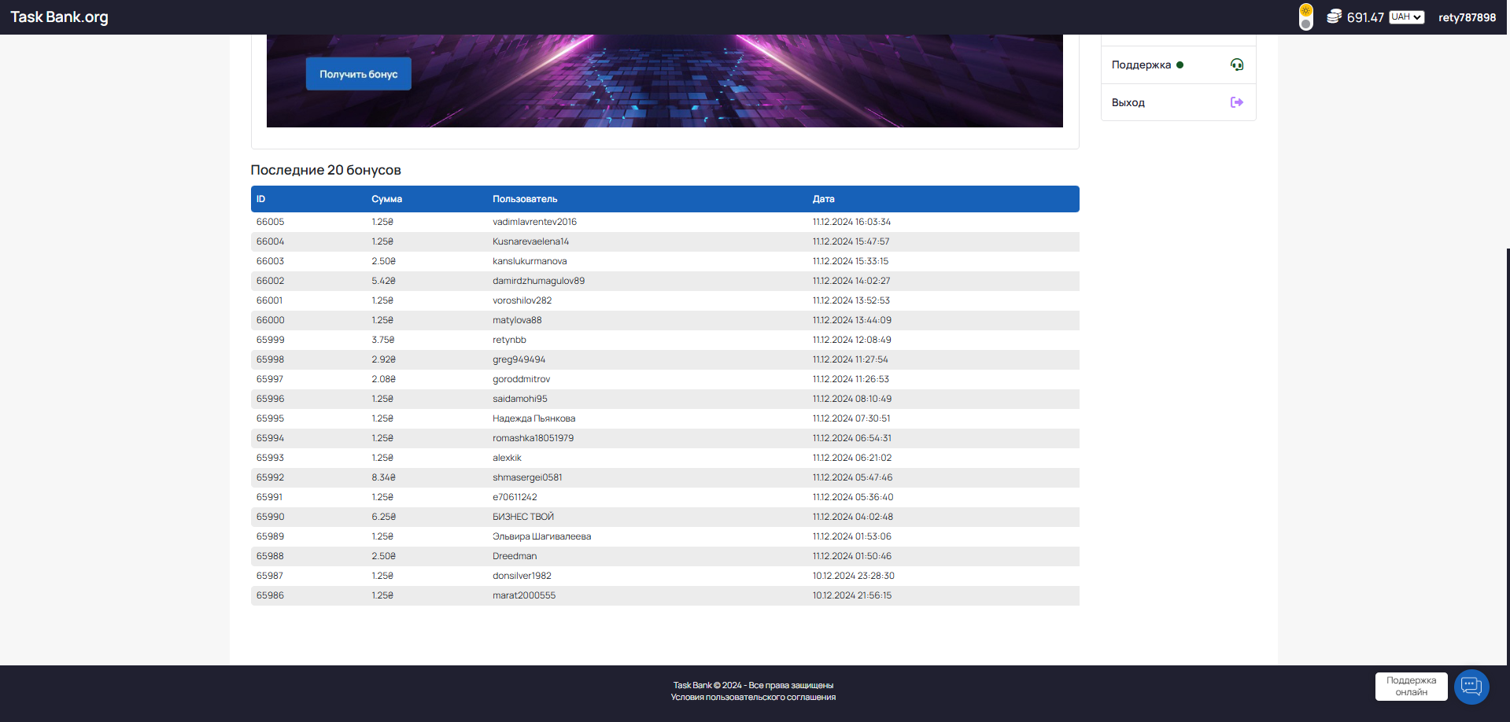Click bonus ID 66002
The height and width of the screenshot is (722, 1510).
click(270, 281)
